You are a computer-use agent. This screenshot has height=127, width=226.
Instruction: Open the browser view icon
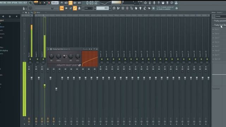click(132, 8)
